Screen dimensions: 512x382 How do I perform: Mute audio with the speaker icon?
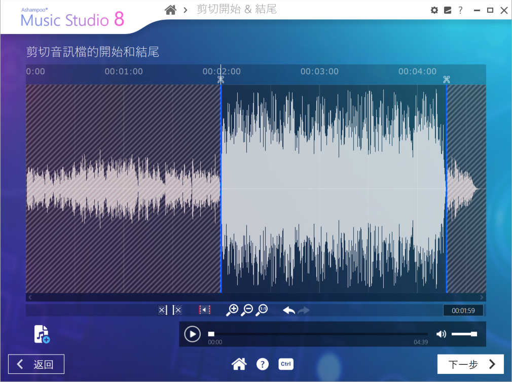click(x=441, y=334)
